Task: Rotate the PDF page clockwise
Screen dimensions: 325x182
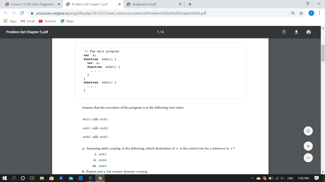Action: pyautogui.click(x=284, y=32)
